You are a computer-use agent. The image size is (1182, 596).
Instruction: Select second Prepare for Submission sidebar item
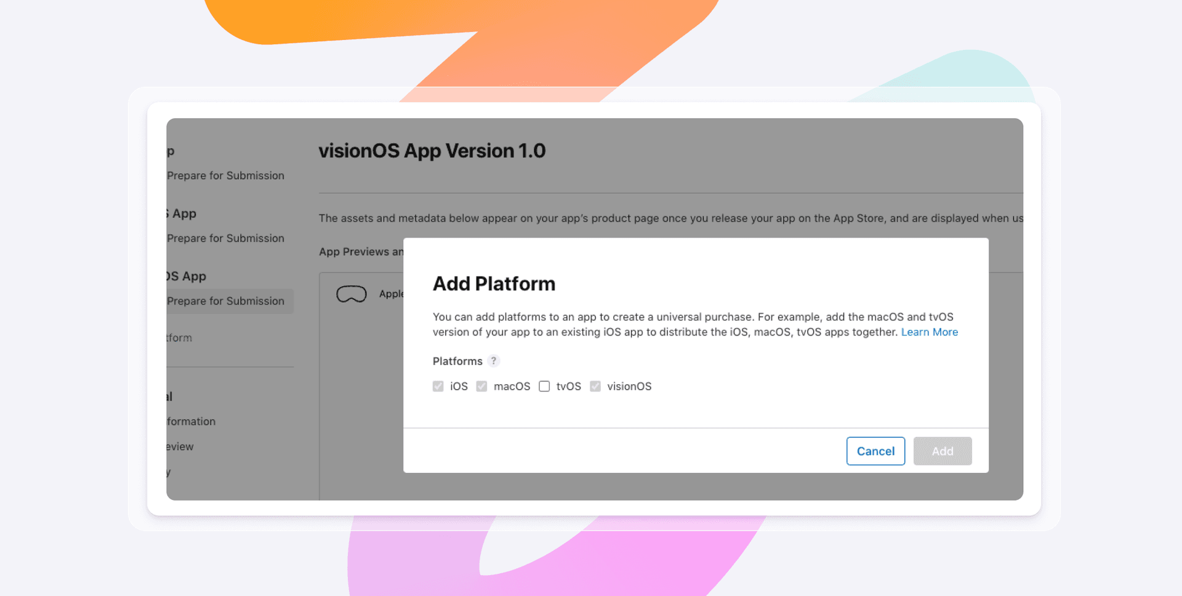pyautogui.click(x=225, y=238)
